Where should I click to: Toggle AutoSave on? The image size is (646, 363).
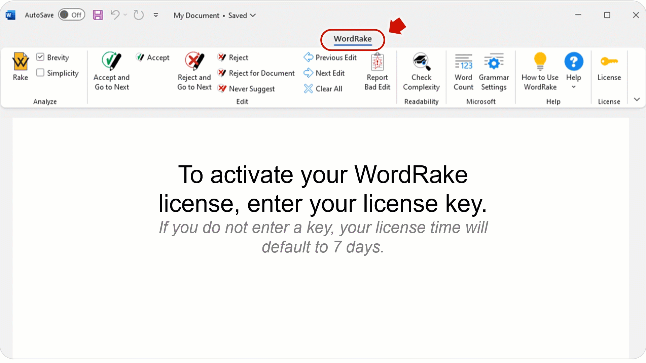tap(71, 15)
